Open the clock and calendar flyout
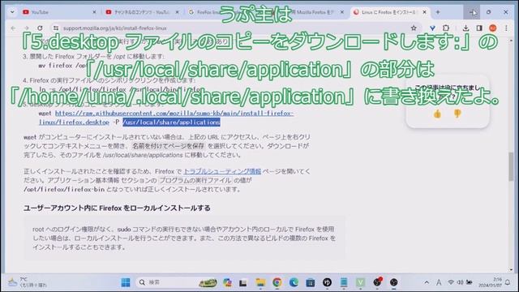 [x=491, y=282]
